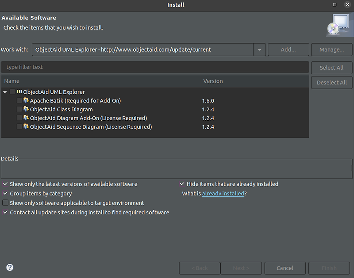Click version 1.6.0 of Apache Batik
The width and height of the screenshot is (354, 278).
208,101
